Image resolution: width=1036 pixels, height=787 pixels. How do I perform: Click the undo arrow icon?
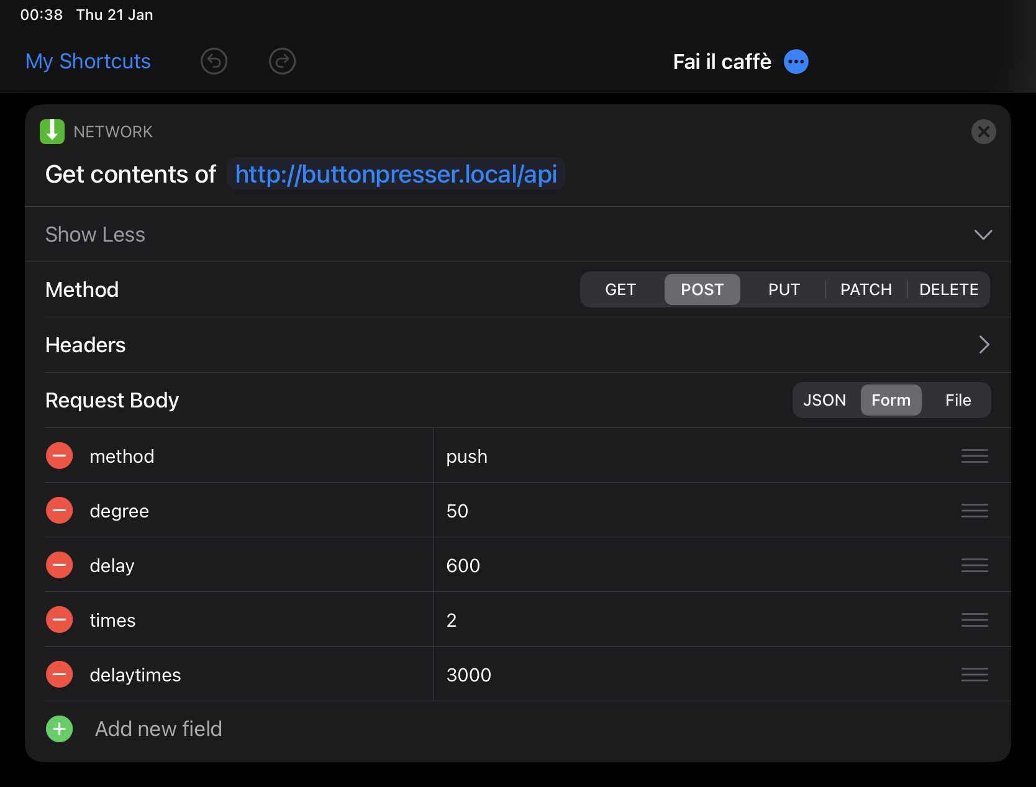[x=214, y=61]
